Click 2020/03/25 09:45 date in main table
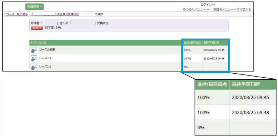This screenshot has height=137, width=278. tap(214, 50)
